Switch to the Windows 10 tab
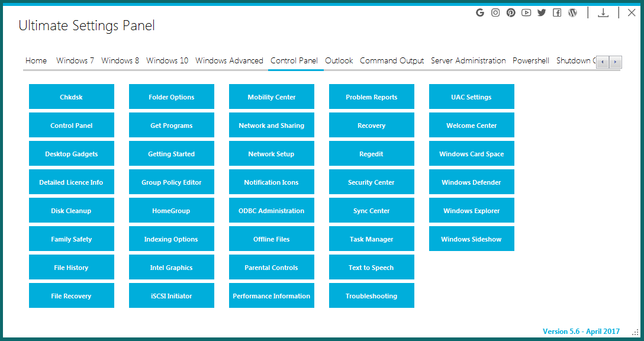 click(167, 60)
